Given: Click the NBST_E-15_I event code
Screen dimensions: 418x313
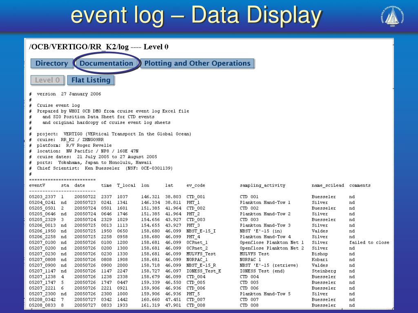Looking at the screenshot, I should (201, 231).
